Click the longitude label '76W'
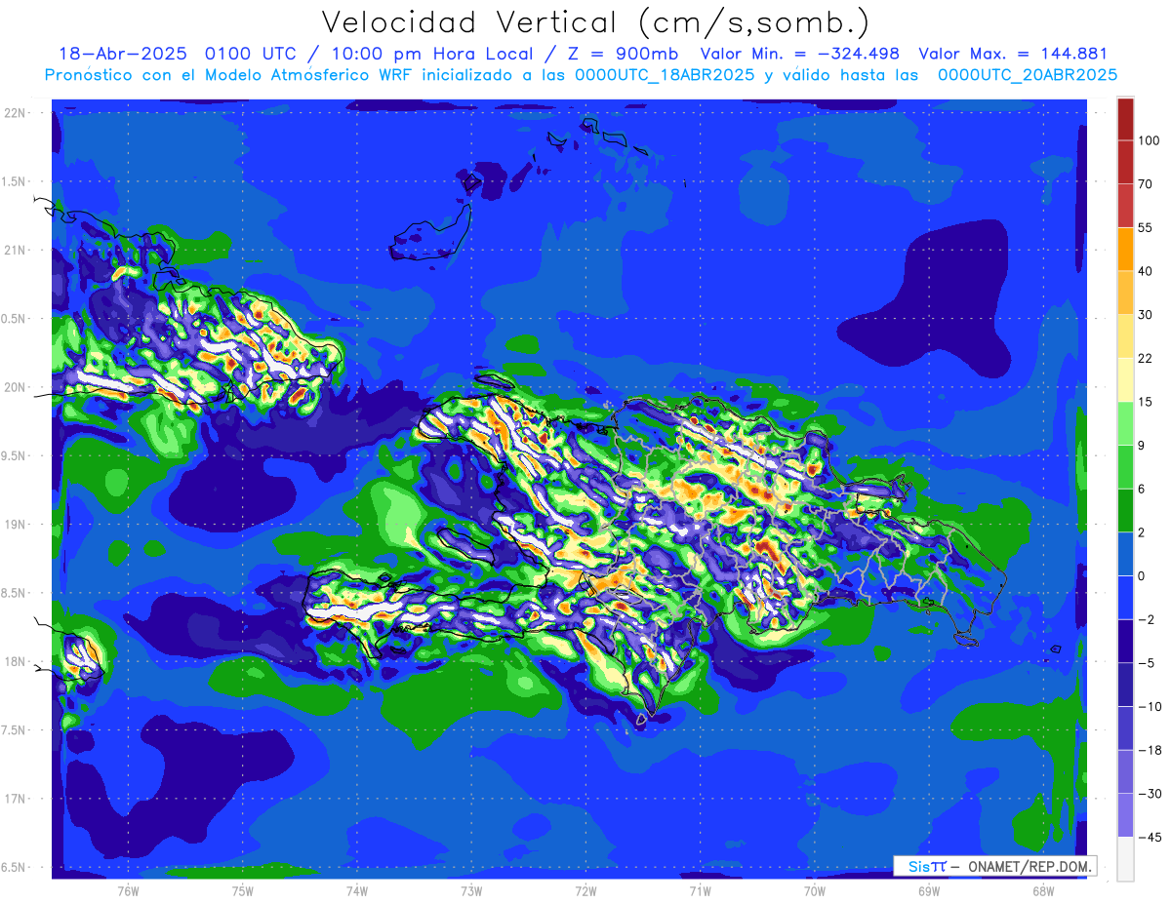The height and width of the screenshot is (904, 1171). [128, 890]
